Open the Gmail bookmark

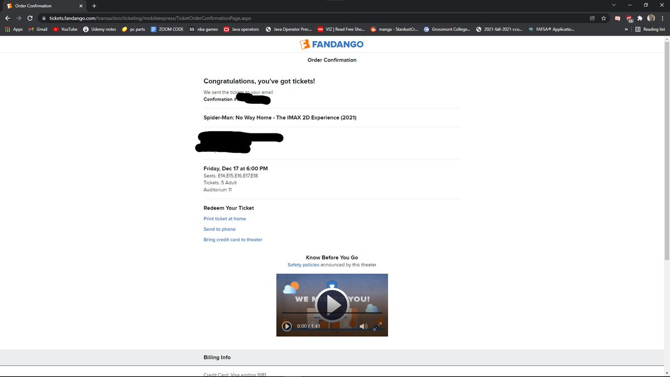(38, 29)
